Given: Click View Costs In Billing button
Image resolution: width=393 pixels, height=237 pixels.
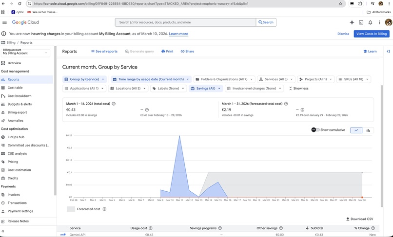Looking at the screenshot, I should (x=372, y=34).
